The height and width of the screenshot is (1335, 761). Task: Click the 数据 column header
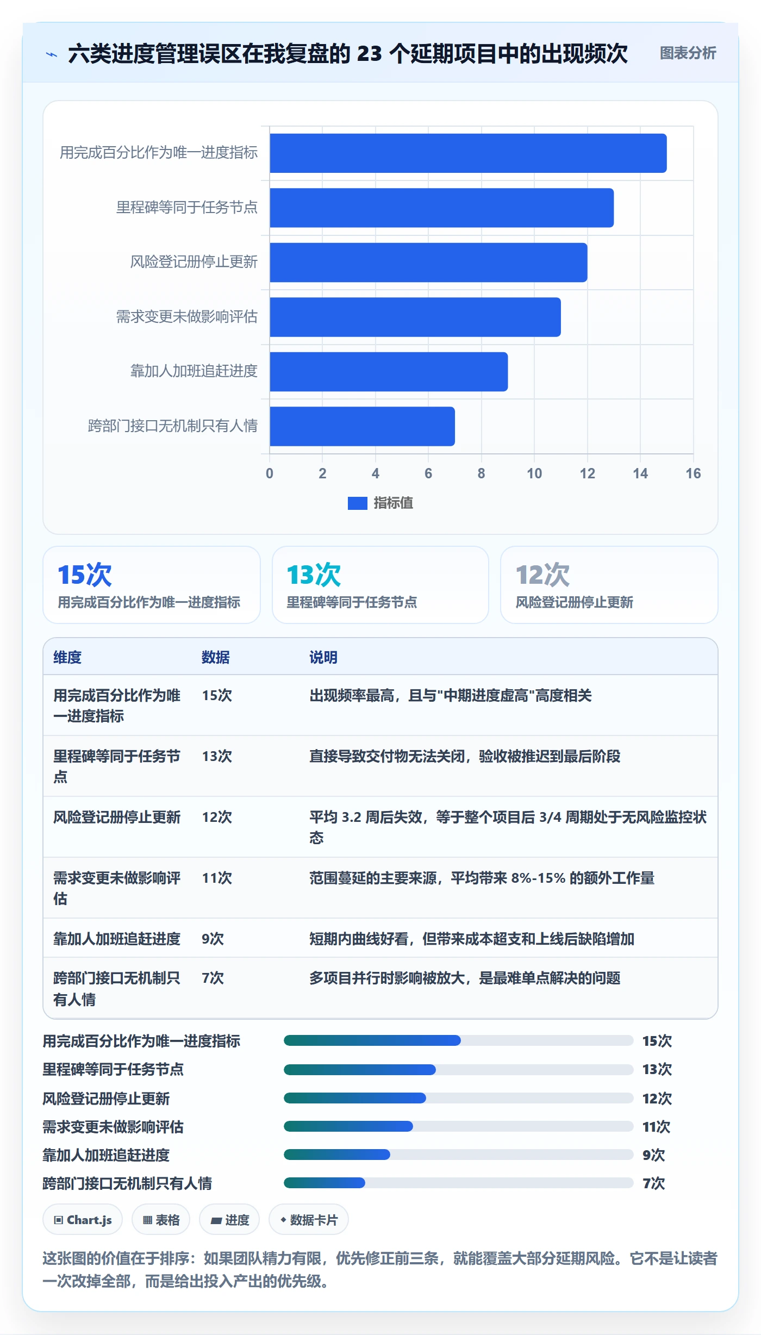(x=215, y=657)
